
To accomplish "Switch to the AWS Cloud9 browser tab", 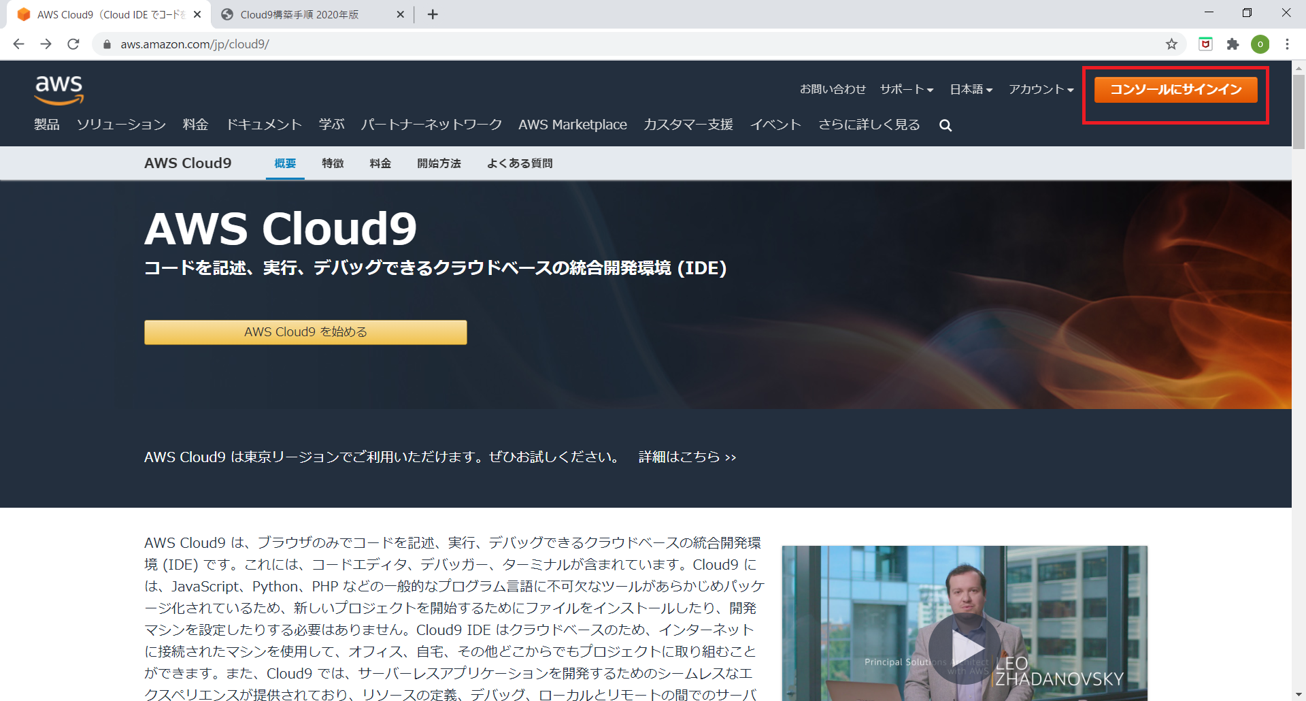I will click(x=109, y=14).
